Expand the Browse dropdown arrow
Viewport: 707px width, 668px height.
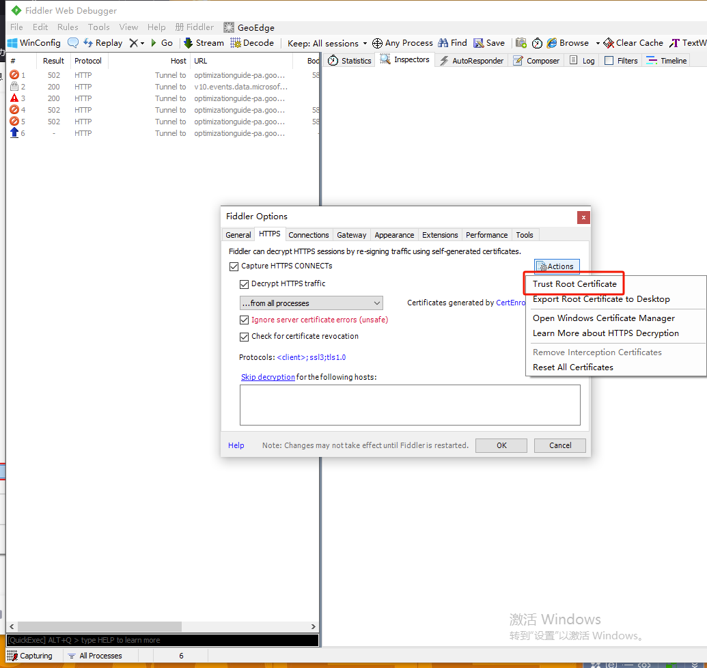598,43
